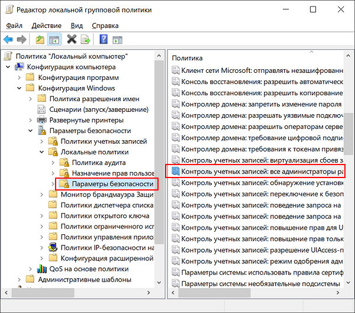Click the Локальные политики folder icon
355x313 pixels.
(53, 152)
